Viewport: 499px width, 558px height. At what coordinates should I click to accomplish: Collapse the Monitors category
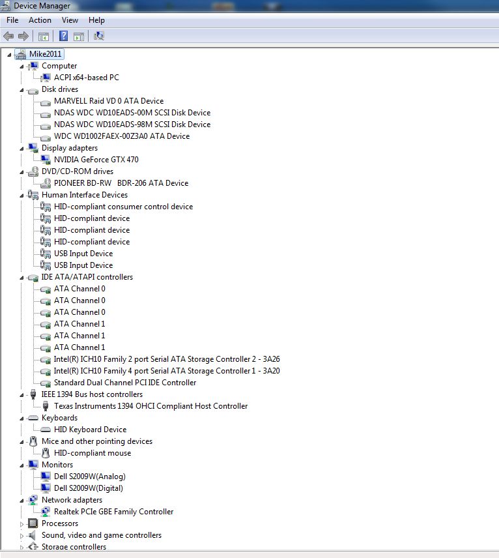(21, 465)
